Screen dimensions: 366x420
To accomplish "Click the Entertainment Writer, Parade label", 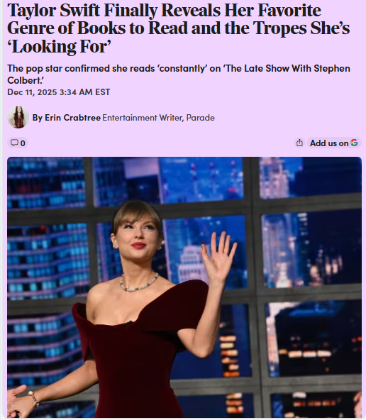I will point(158,118).
